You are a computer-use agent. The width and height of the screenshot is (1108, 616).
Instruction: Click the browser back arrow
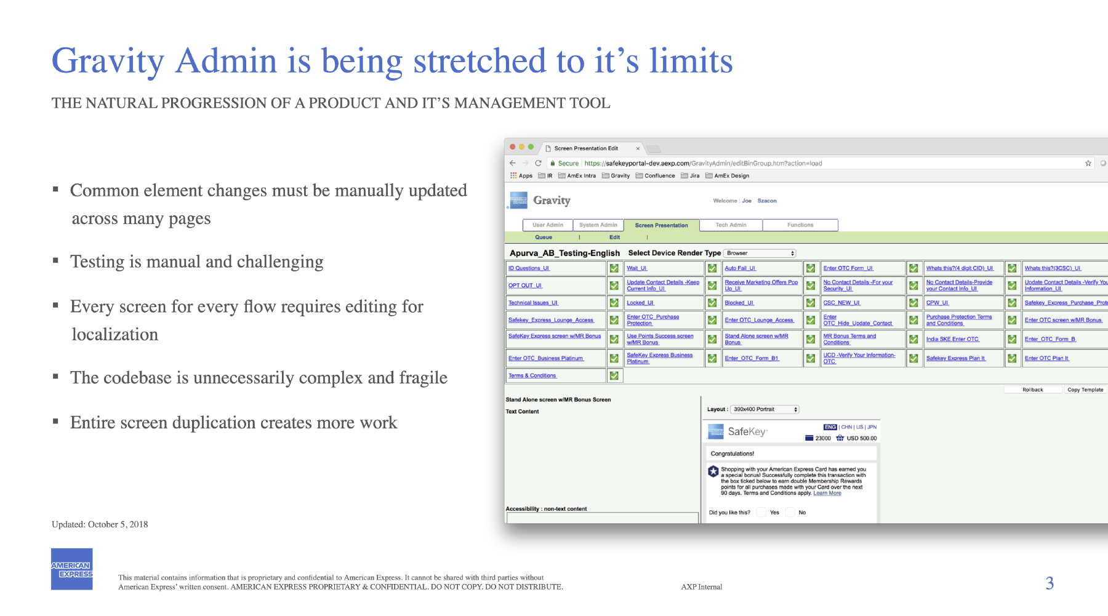point(512,163)
